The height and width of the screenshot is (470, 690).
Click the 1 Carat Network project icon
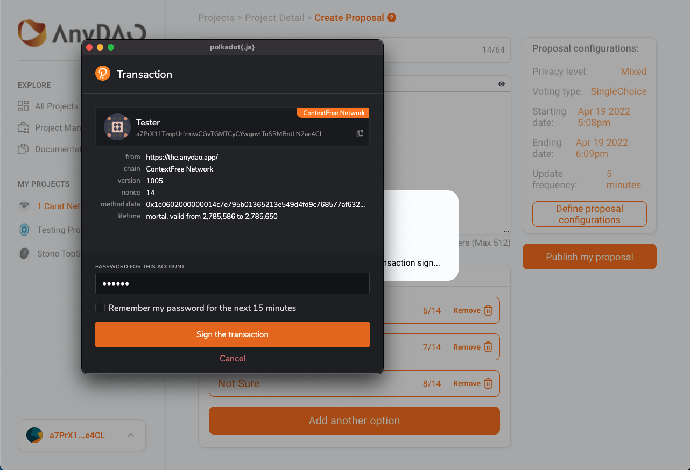pos(24,206)
